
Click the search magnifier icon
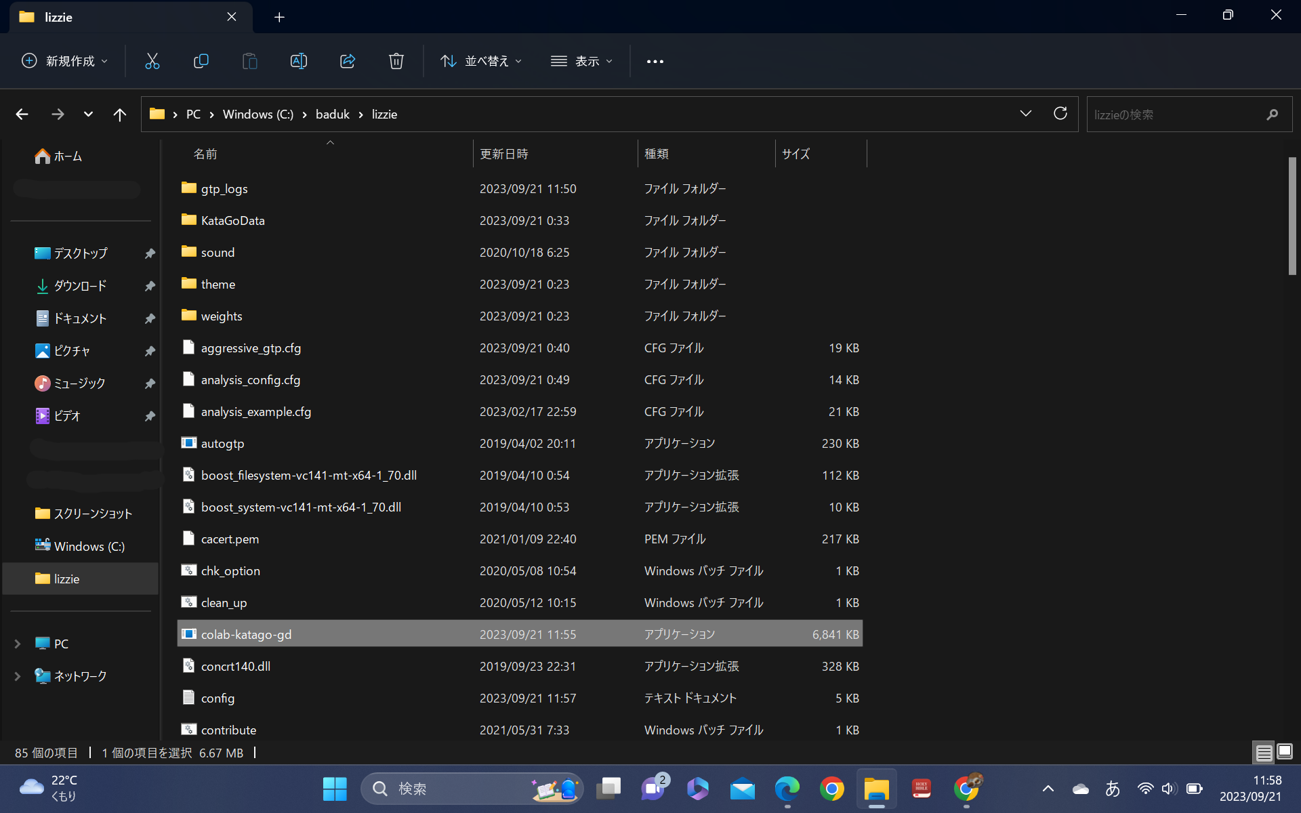(1272, 114)
